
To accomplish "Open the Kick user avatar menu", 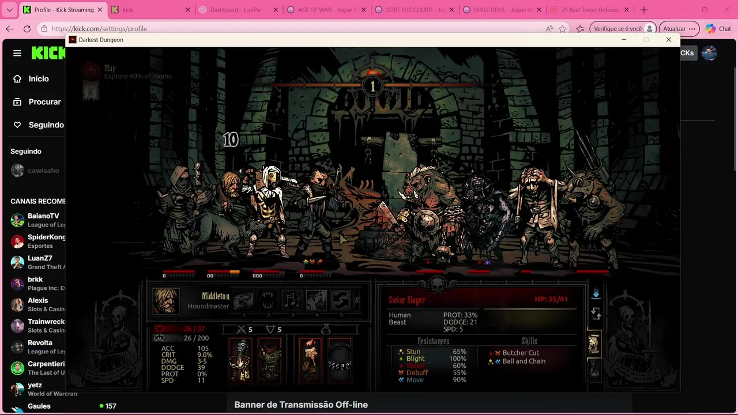I will [709, 53].
